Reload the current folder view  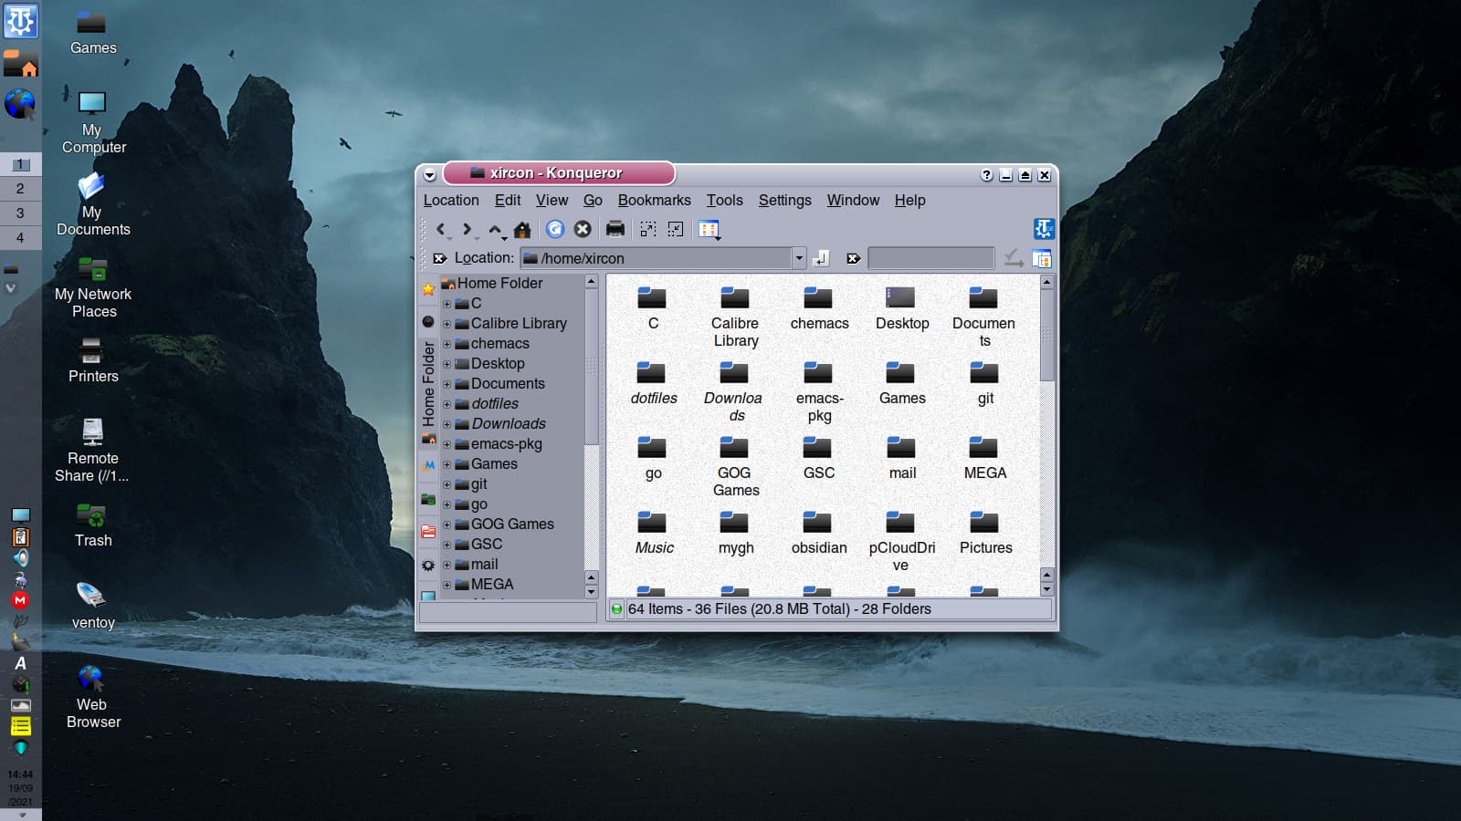click(554, 229)
